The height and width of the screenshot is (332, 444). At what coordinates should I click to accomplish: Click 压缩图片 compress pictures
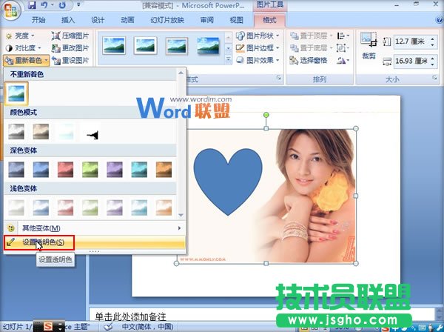[x=70, y=36]
